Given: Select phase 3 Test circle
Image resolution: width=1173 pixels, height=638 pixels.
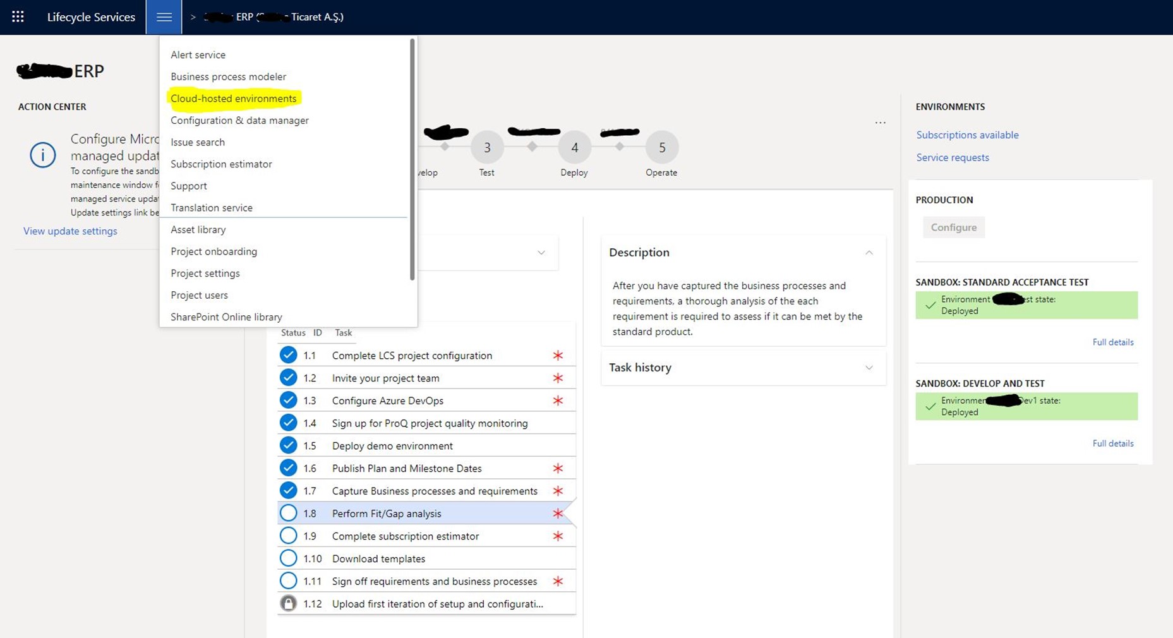Looking at the screenshot, I should [x=487, y=147].
